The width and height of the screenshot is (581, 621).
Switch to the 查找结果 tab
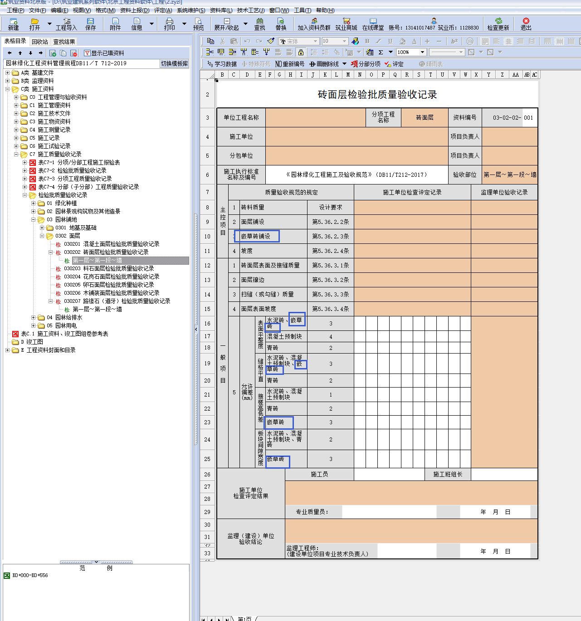pos(64,42)
